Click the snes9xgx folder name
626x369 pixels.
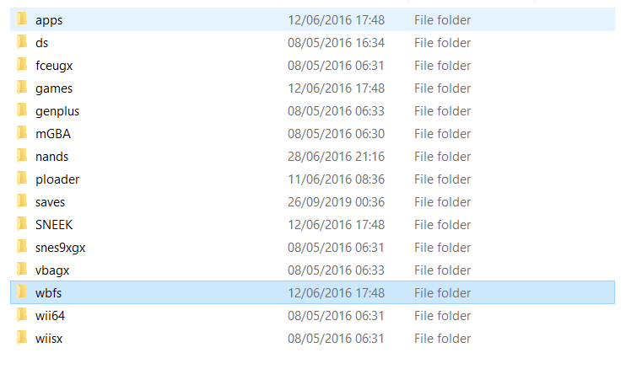(60, 248)
